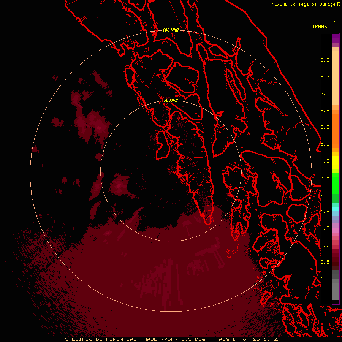Click the light peach segment of color scale
The image size is (342, 342).
[x=336, y=78]
